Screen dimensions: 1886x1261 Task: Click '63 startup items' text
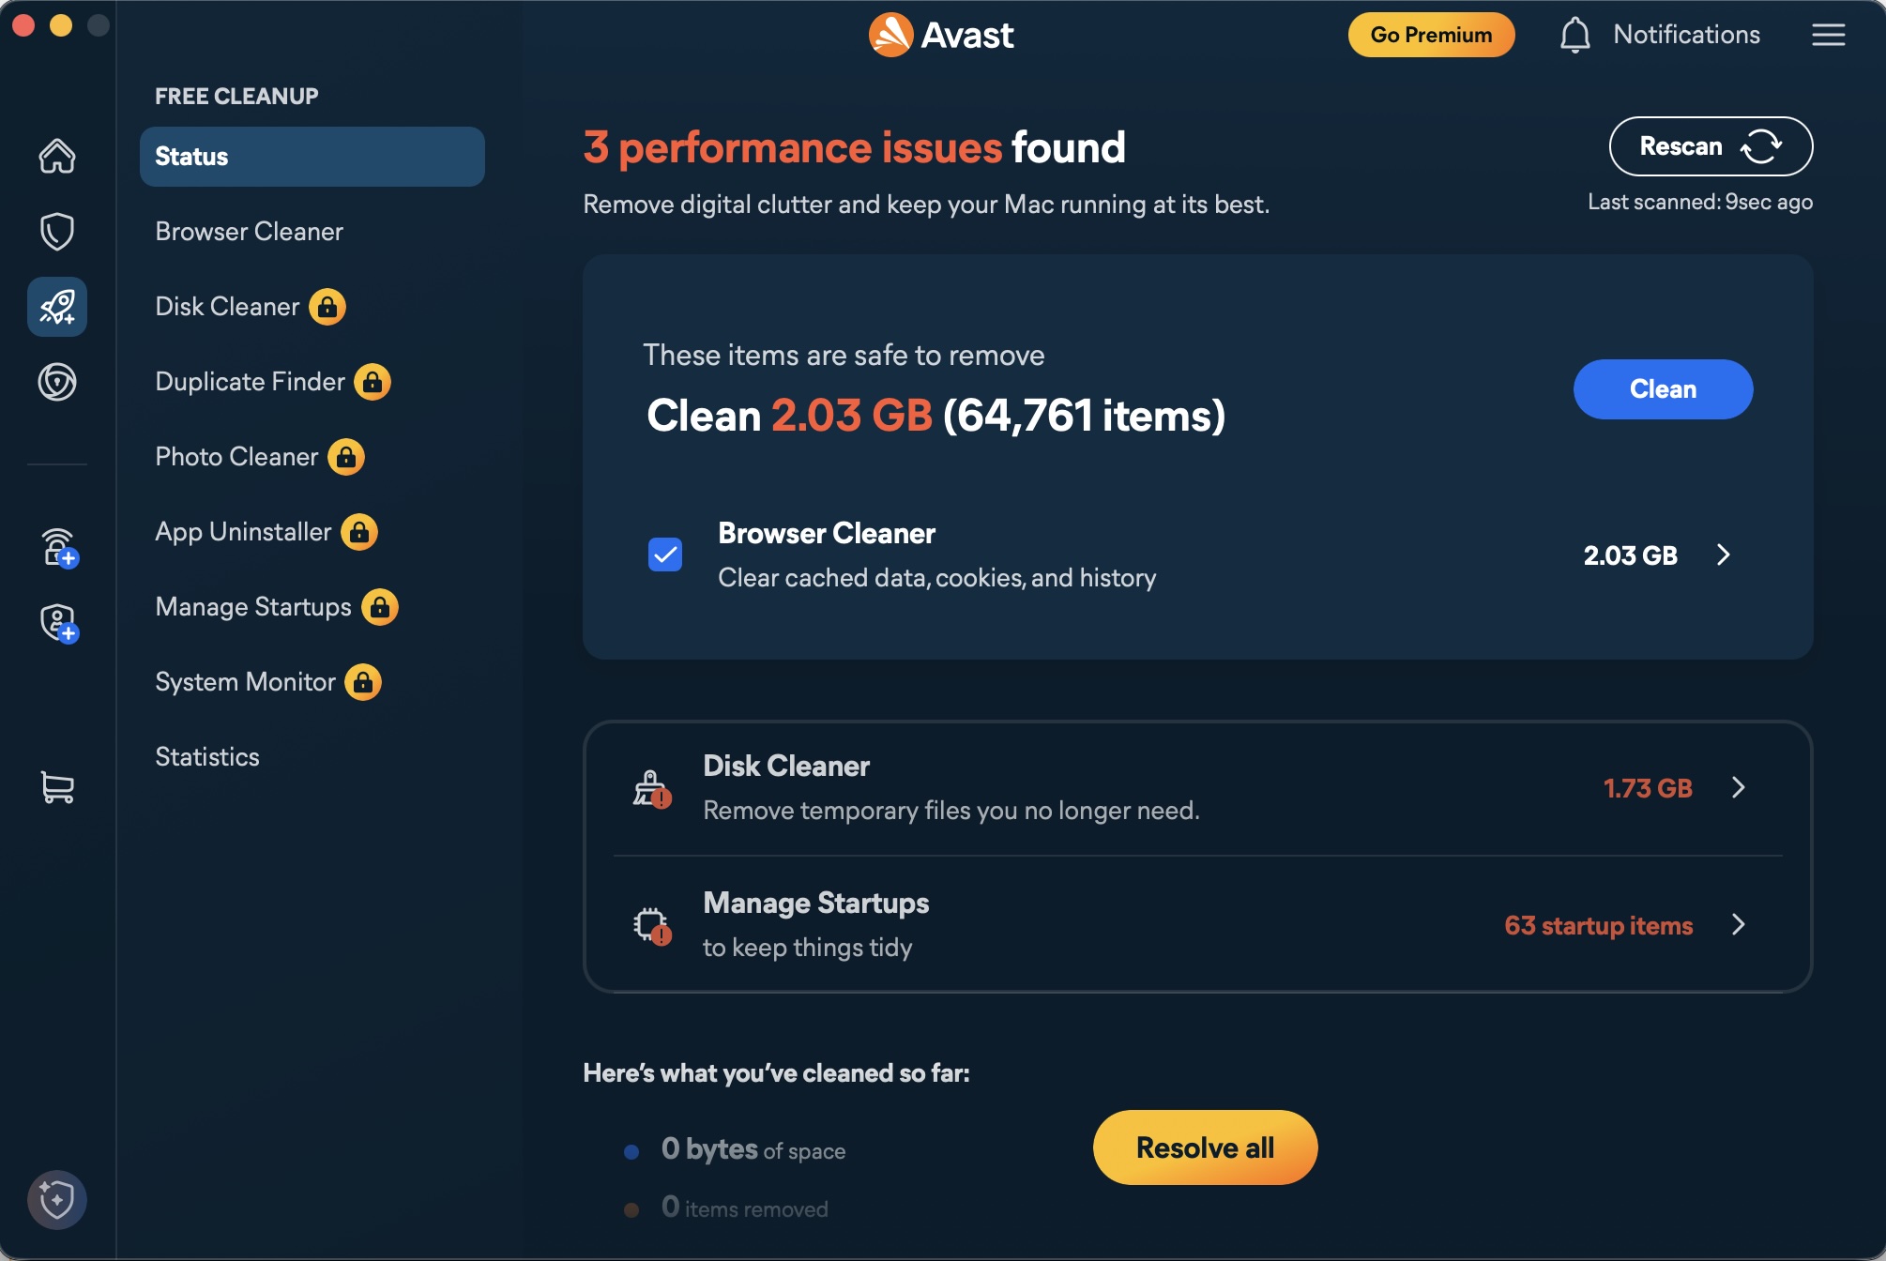coord(1598,925)
